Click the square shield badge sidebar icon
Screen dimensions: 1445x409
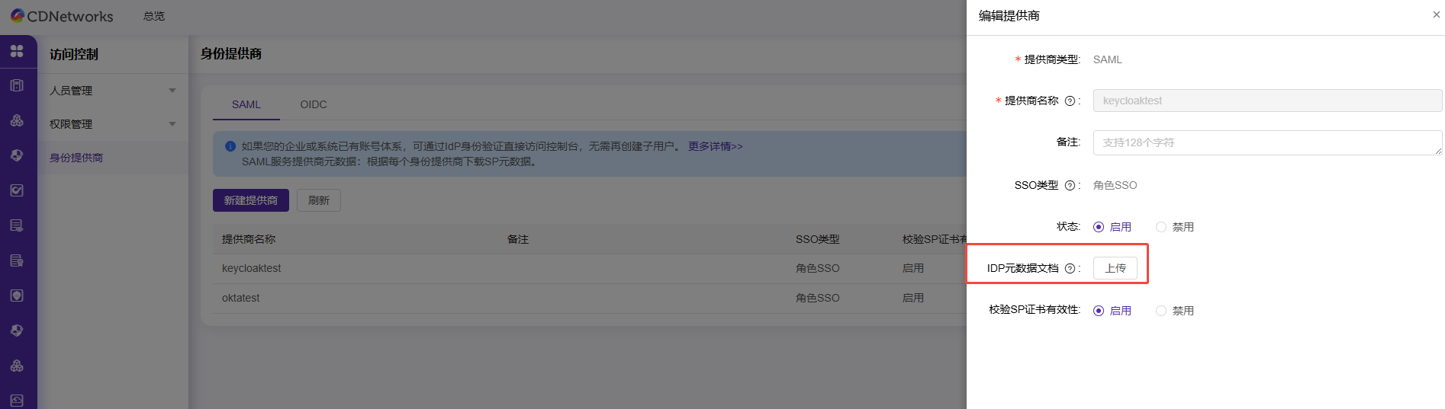pyautogui.click(x=17, y=296)
